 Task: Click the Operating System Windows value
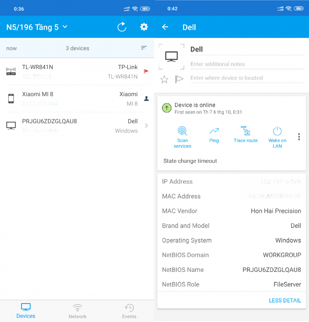tap(288, 240)
